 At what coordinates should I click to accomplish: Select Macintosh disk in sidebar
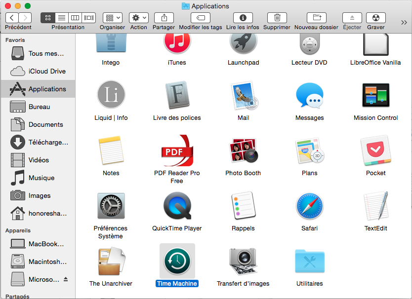(38, 262)
